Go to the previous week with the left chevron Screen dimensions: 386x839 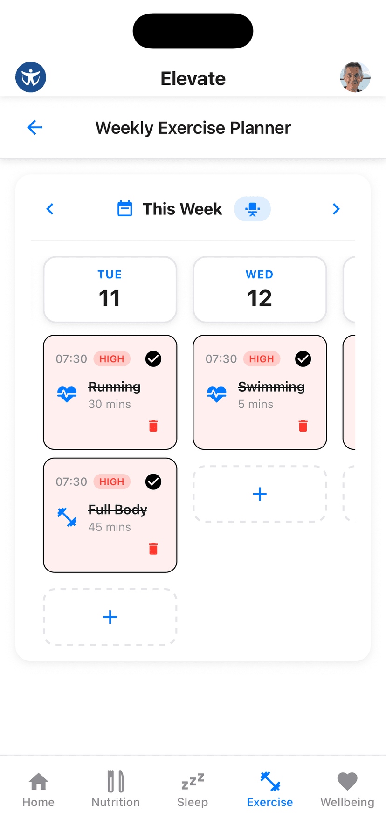[49, 209]
